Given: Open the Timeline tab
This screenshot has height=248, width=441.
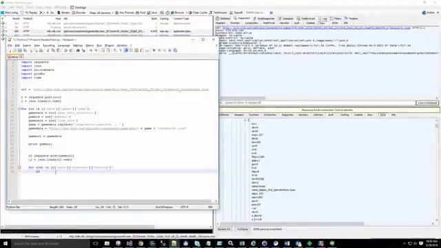Looking at the screenshot, I should (351, 19).
